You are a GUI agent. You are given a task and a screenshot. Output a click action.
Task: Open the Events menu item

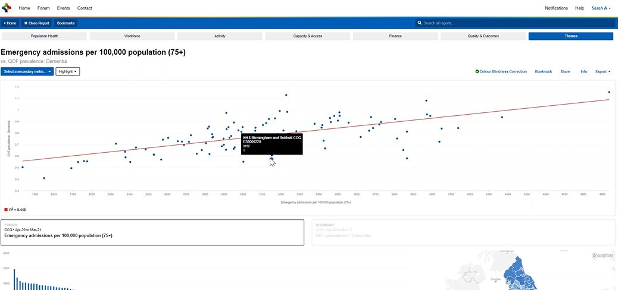[64, 8]
